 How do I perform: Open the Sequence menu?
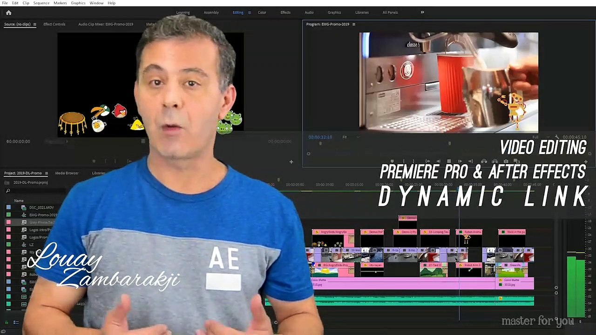pos(41,3)
